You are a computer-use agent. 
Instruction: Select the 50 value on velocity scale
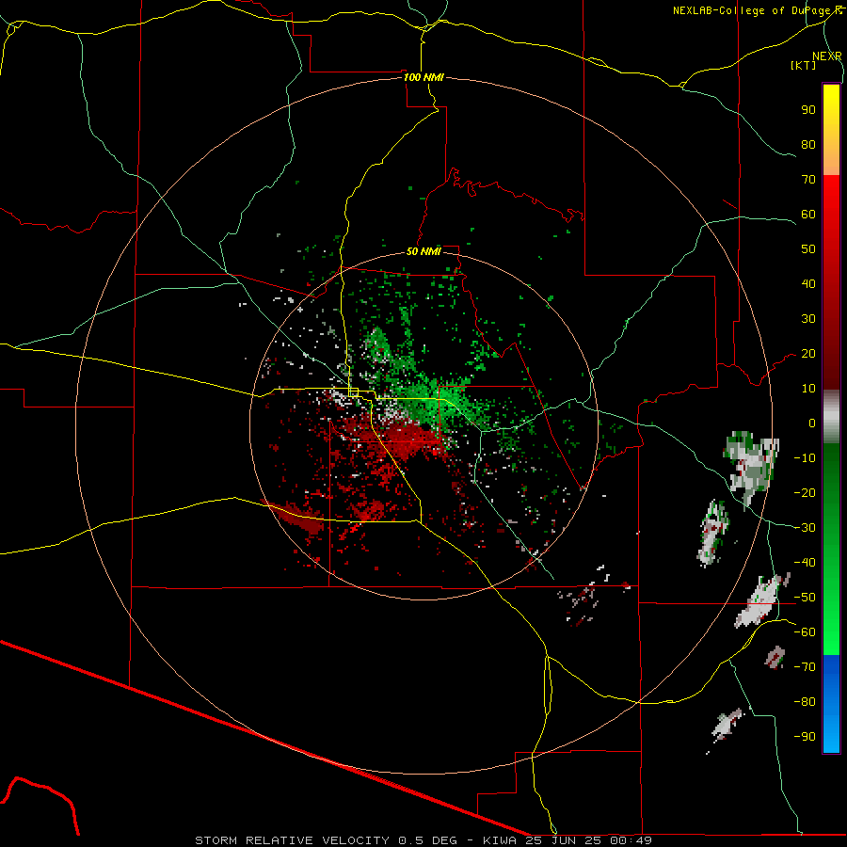[x=808, y=249]
